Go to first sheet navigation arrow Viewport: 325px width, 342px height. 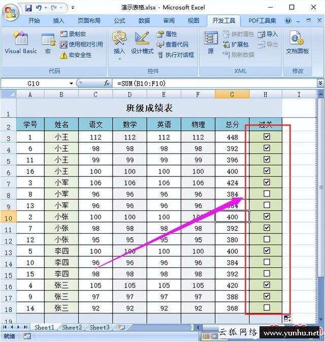[5, 327]
